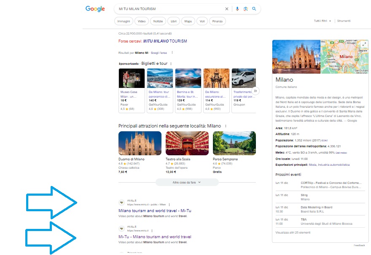
Task: Switch to the Immagini tab
Action: pyautogui.click(x=124, y=21)
